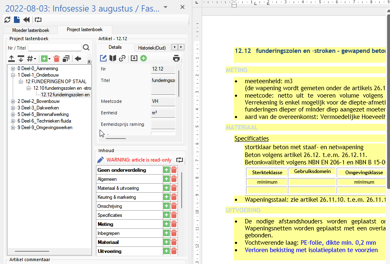
Task: Expand 0 Deel-0_Aanneming tree node
Action: click(x=13, y=68)
